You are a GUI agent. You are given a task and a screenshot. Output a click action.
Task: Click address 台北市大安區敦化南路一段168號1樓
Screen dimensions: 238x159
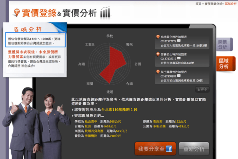click(184, 46)
